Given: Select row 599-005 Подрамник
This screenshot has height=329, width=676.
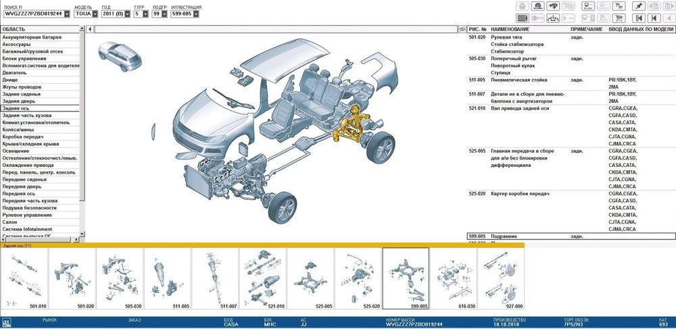Looking at the screenshot, I should pyautogui.click(x=571, y=236).
